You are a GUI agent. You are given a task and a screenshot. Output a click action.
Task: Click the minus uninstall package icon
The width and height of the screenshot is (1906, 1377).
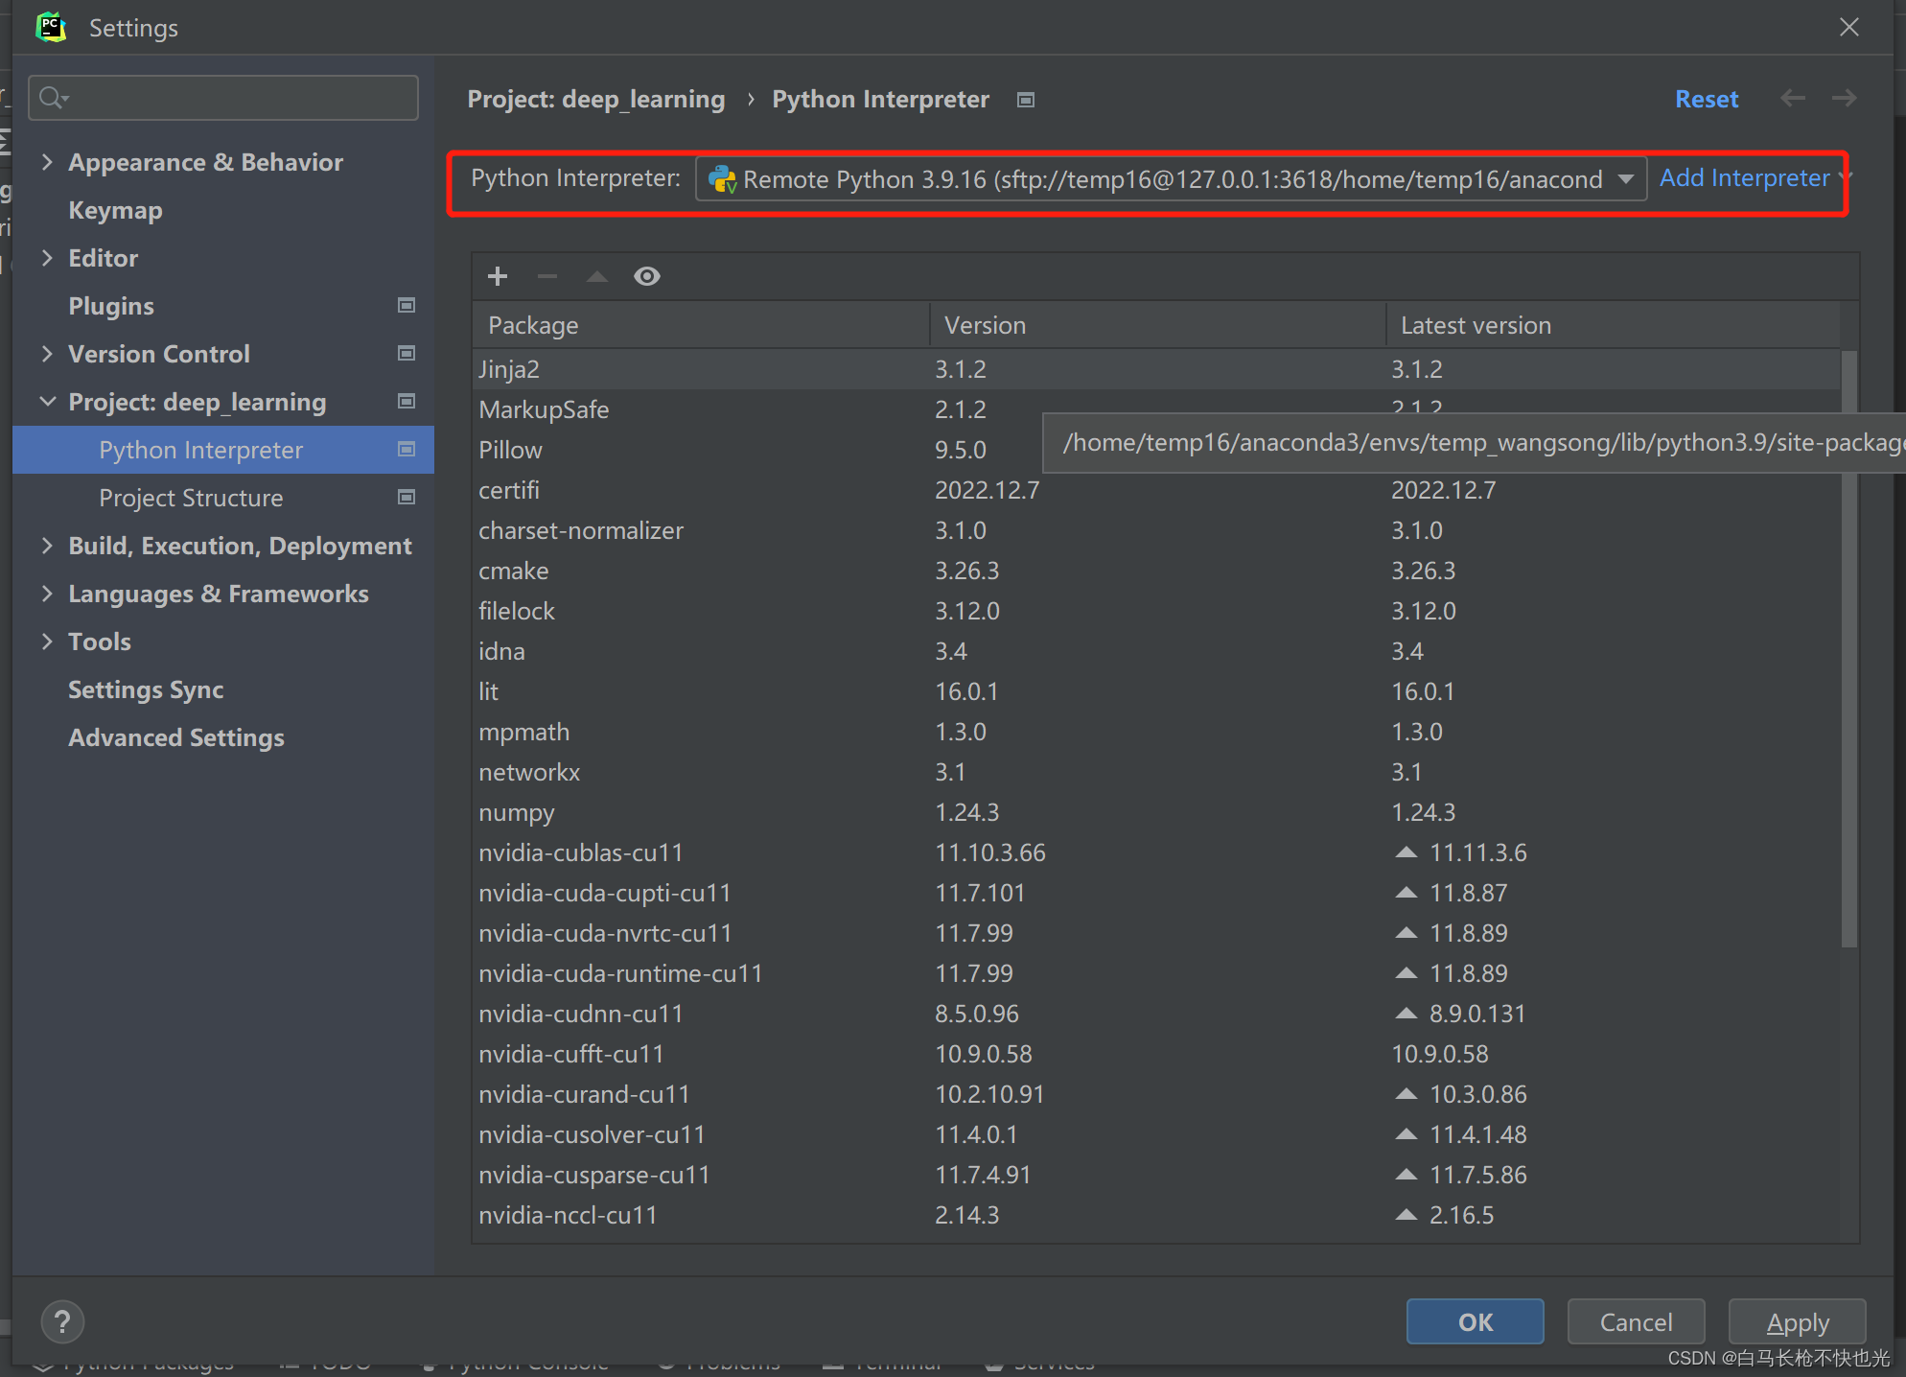(x=547, y=277)
